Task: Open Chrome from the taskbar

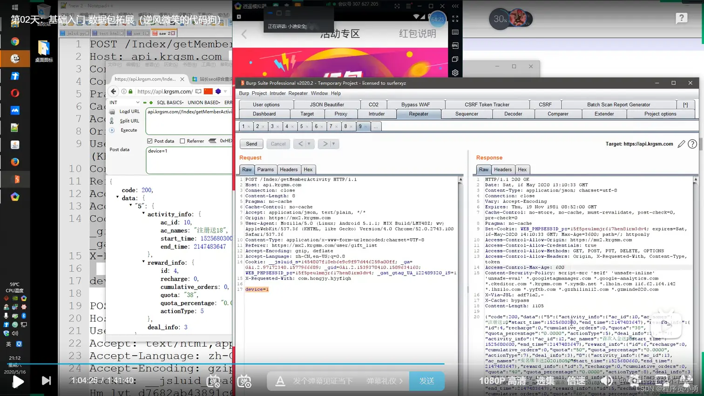Action: [15, 41]
